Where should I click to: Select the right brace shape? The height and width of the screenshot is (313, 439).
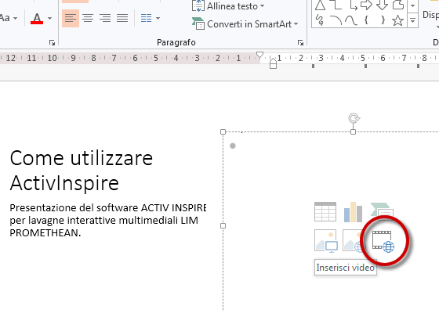[x=383, y=20]
